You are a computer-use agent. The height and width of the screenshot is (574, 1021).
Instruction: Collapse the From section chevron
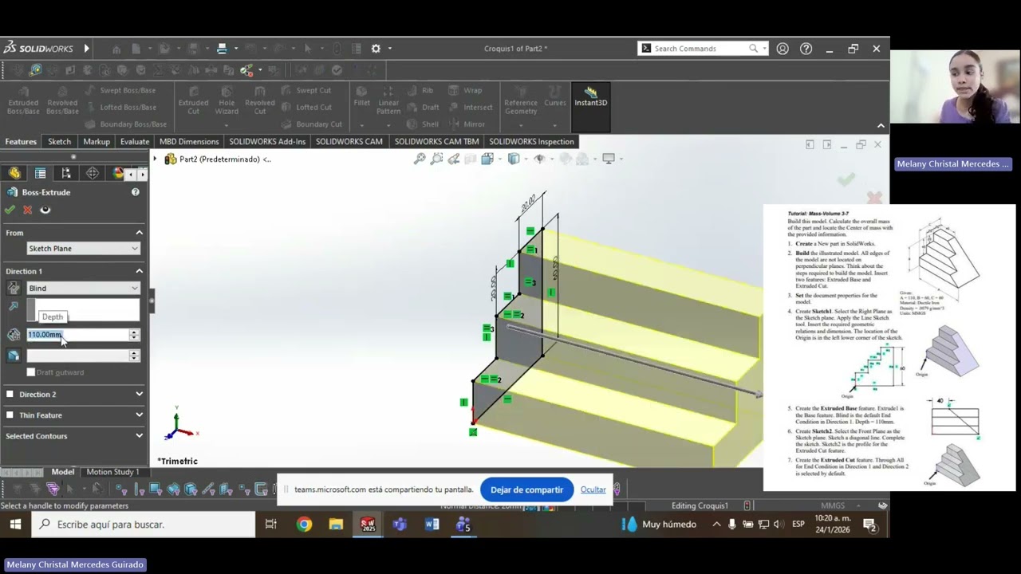click(x=139, y=233)
